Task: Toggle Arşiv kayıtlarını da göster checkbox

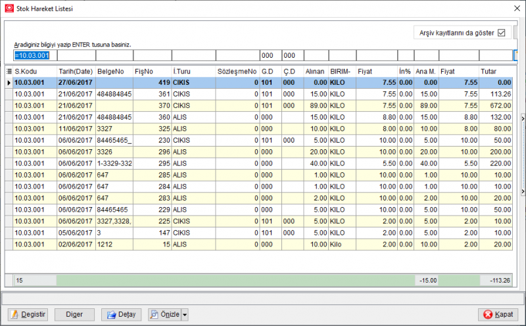Action: 502,33
